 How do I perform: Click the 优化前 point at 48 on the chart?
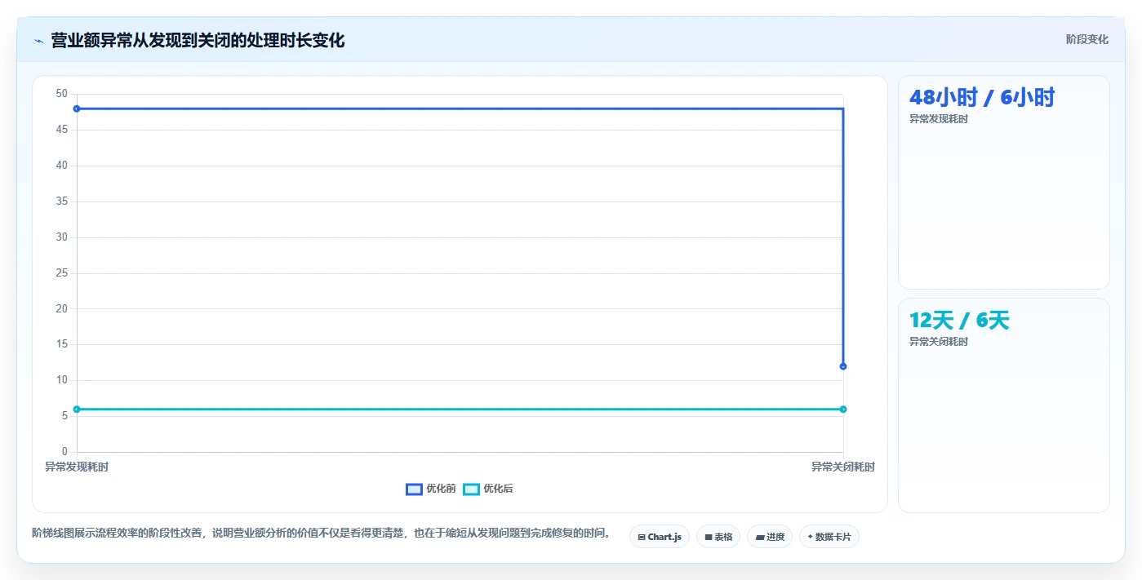coord(77,108)
